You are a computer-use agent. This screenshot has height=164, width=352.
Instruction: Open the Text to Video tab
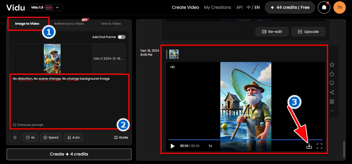pos(111,24)
